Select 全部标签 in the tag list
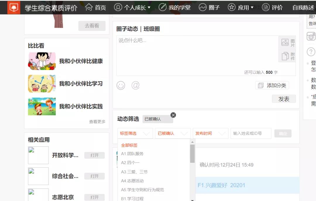This screenshot has width=316, height=201. pyautogui.click(x=129, y=145)
